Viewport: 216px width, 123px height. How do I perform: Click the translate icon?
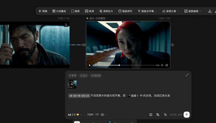click(x=158, y=115)
